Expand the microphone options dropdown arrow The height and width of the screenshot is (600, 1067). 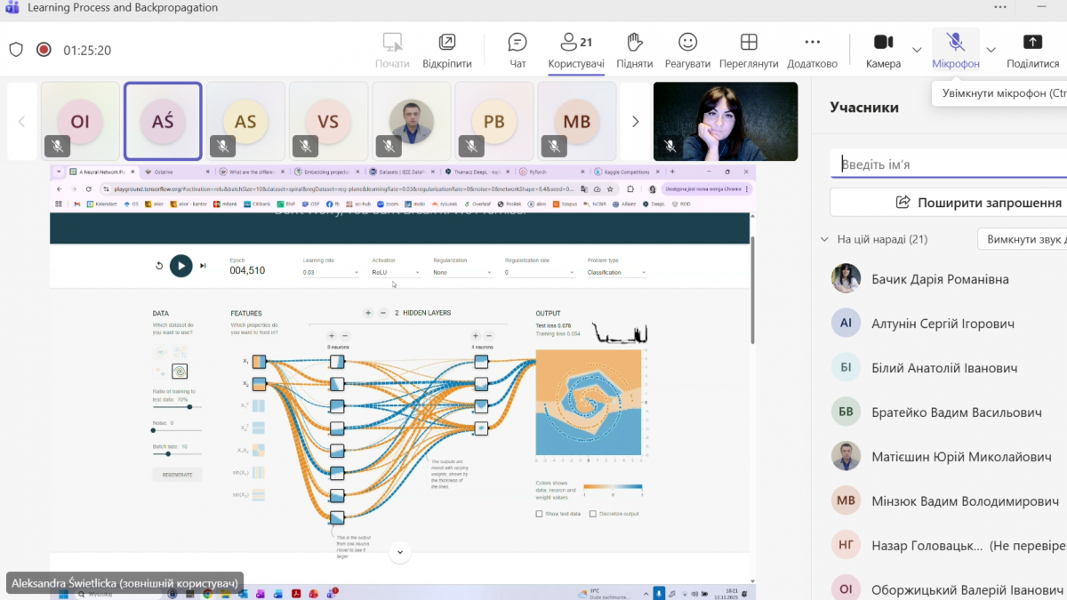991,50
